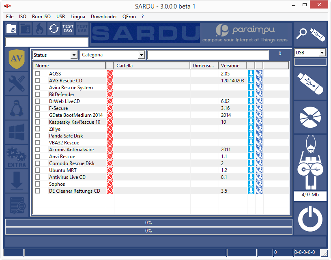Click the red status icon for Zillya
Image resolution: width=331 pixels, height=260 pixels.
pos(110,129)
